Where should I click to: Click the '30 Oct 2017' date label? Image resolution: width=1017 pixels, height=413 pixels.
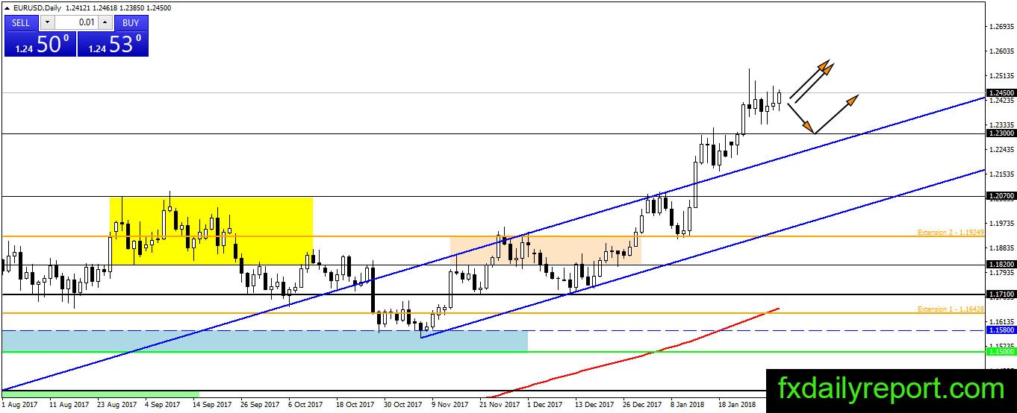click(403, 404)
